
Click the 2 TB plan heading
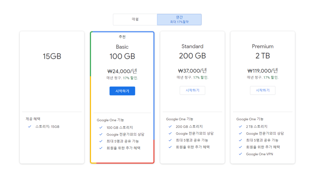point(262,56)
